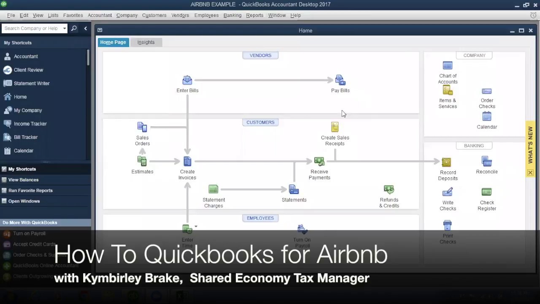Open the Reports menu
This screenshot has height=304, width=540.
tap(254, 15)
